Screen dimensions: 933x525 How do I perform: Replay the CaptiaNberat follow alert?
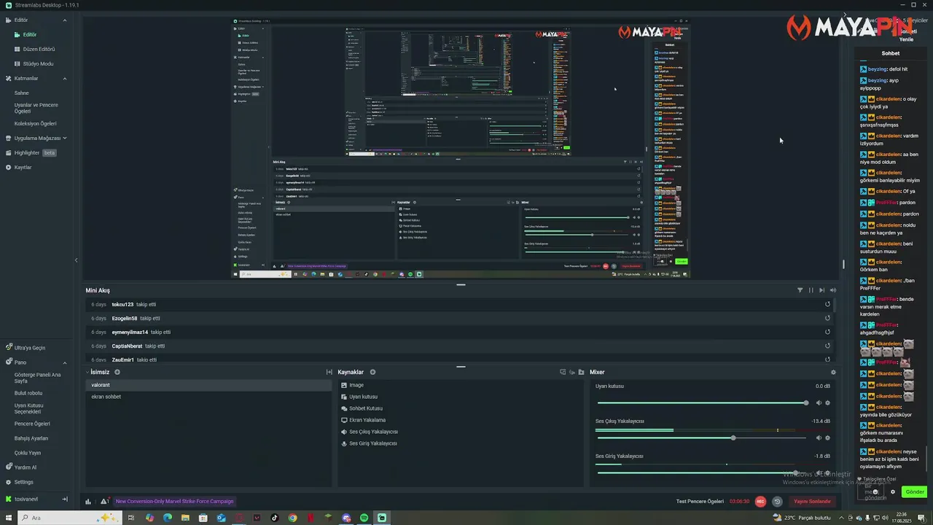(827, 346)
